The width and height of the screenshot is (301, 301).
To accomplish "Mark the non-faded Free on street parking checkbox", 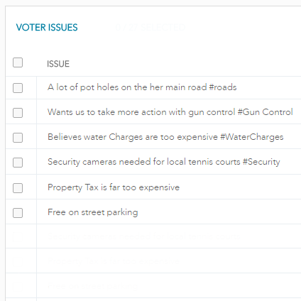I will point(18,213).
